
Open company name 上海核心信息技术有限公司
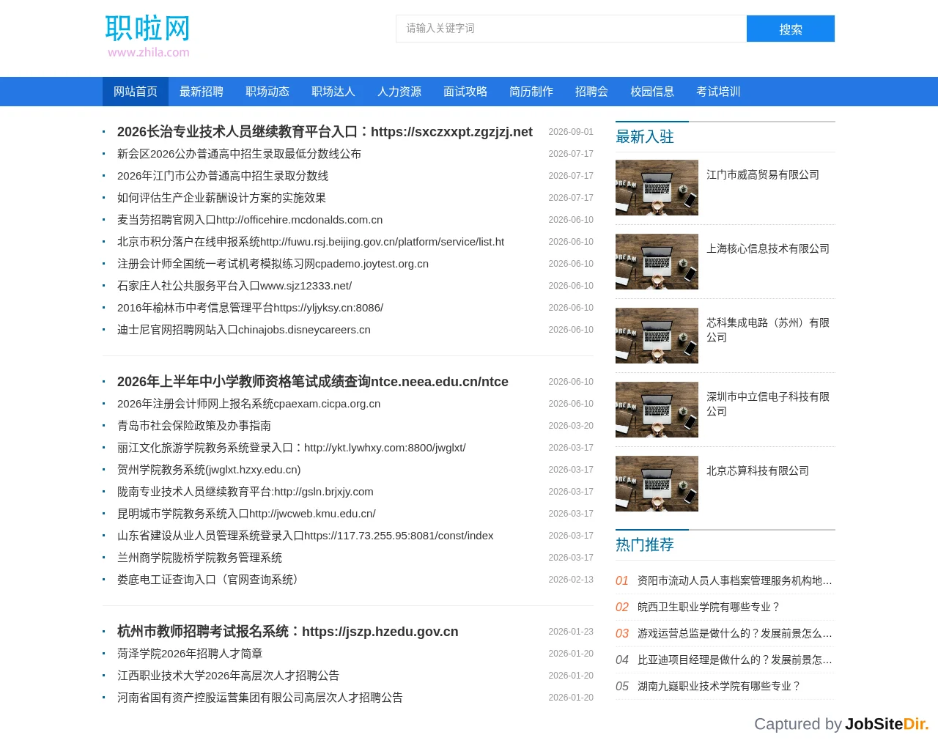(768, 248)
